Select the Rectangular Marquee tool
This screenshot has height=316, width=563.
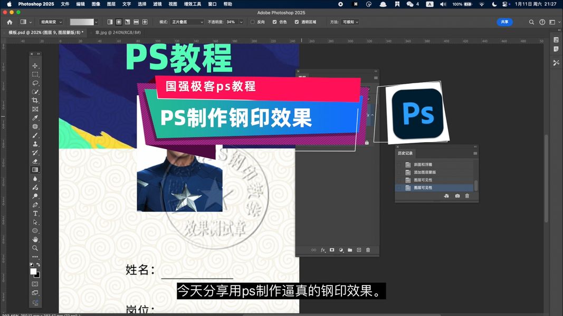35,74
